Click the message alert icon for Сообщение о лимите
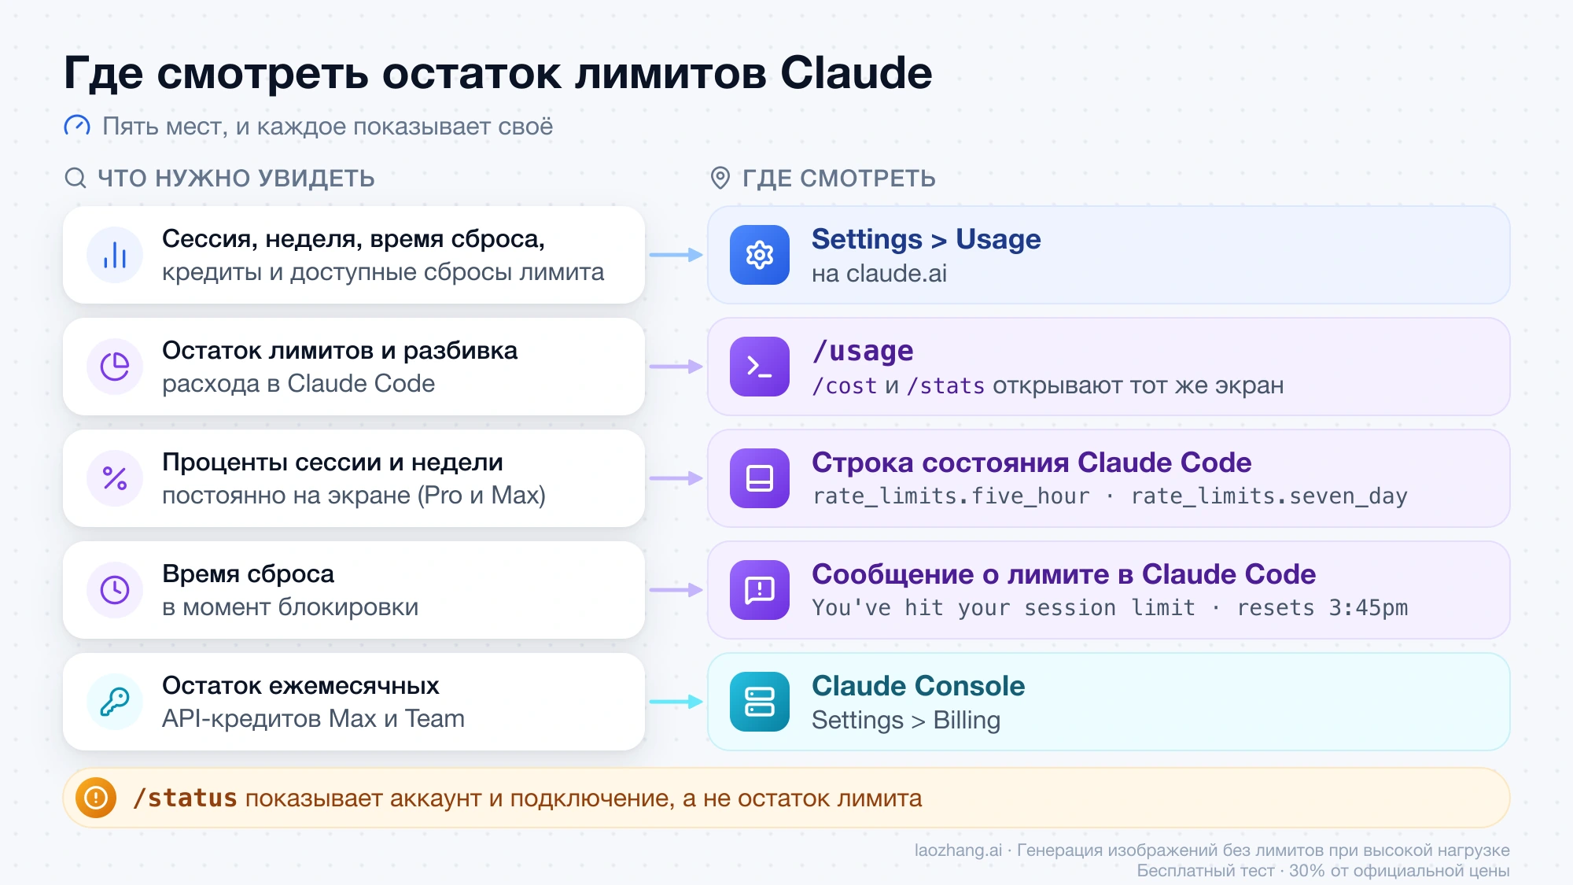 pyautogui.click(x=760, y=590)
